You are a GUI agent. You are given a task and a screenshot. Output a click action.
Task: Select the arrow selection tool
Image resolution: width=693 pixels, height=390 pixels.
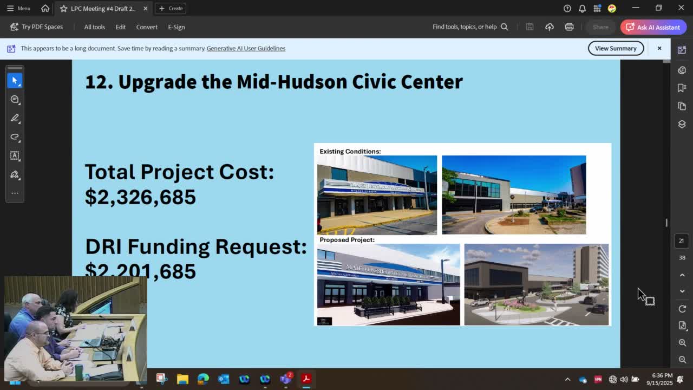point(15,80)
